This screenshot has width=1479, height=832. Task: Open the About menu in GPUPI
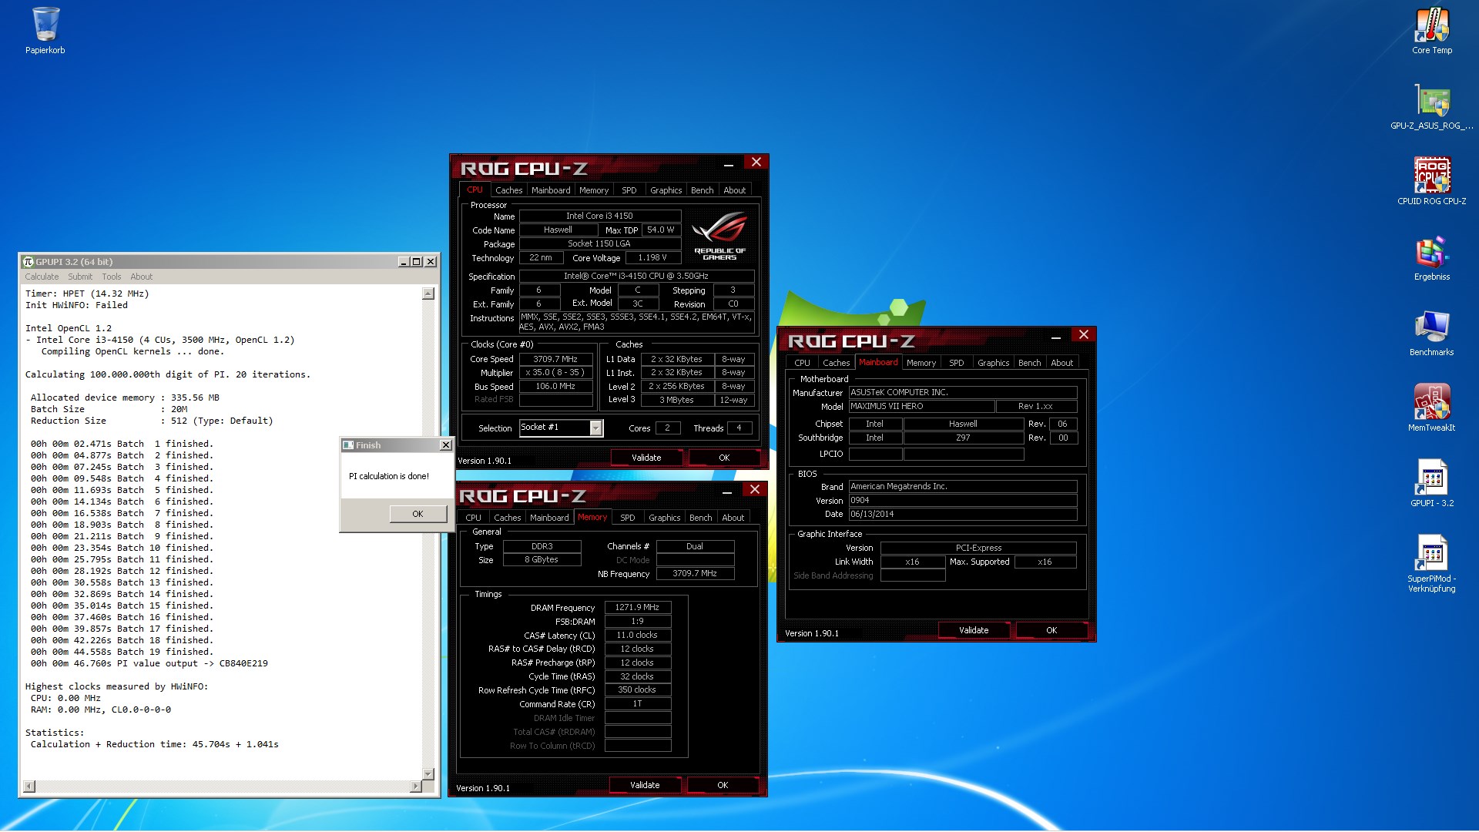click(142, 277)
